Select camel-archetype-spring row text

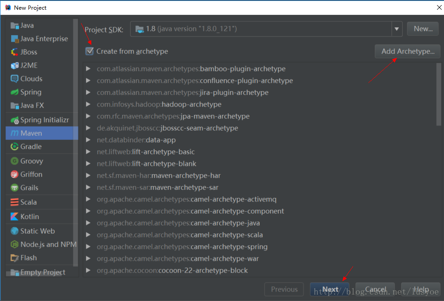pyautogui.click(x=182, y=247)
